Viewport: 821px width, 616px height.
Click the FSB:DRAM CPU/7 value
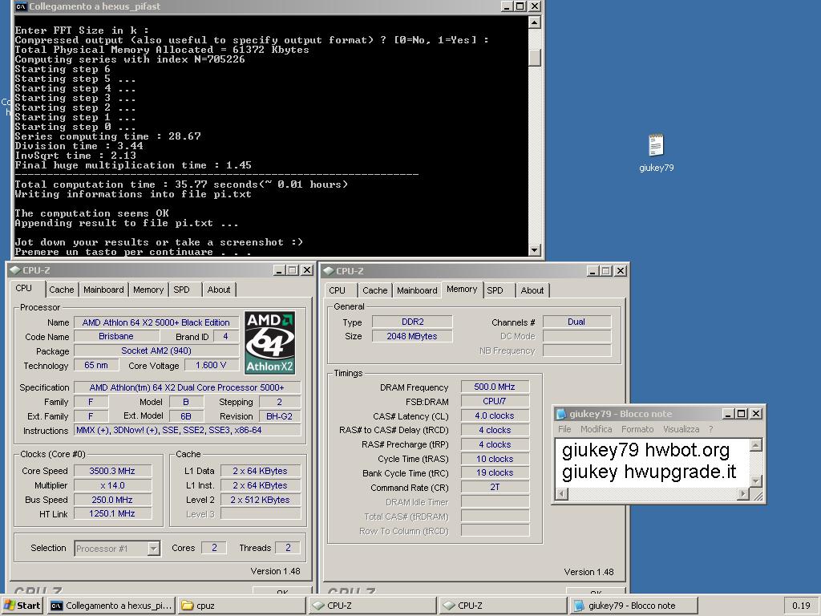[x=495, y=401]
